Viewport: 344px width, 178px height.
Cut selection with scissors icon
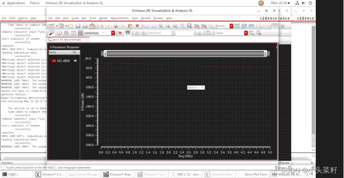pos(116,26)
